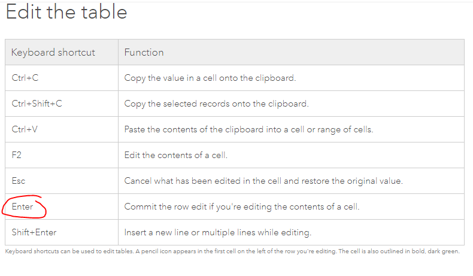Image resolution: width=473 pixels, height=276 pixels.
Task: Select "Paste the contents of the clipboard" text
Action: point(248,129)
